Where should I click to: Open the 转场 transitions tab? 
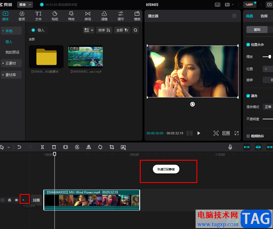tap(88, 16)
